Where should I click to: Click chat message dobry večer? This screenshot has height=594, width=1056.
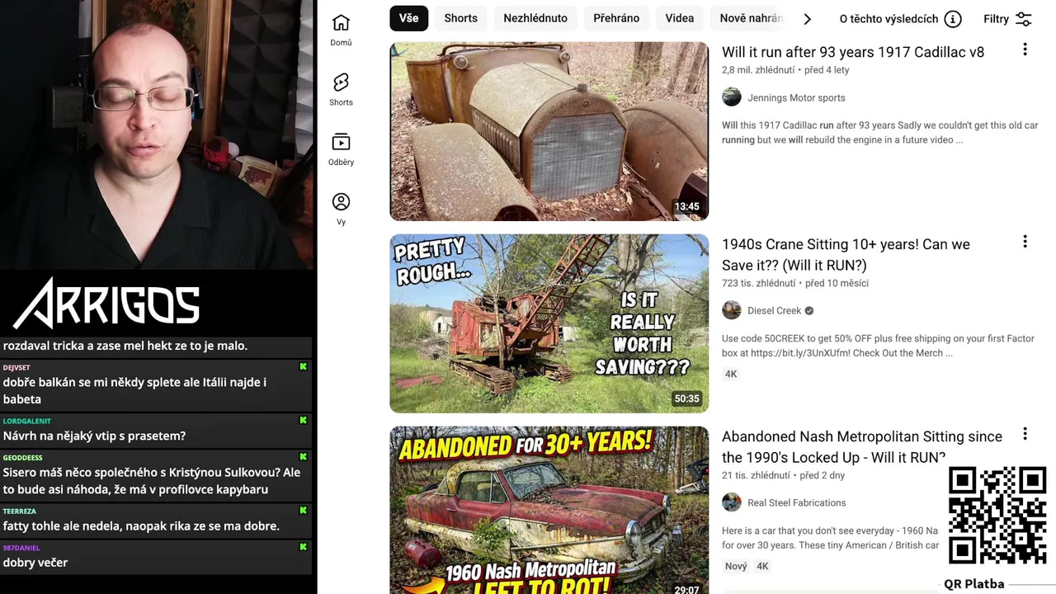[35, 563]
